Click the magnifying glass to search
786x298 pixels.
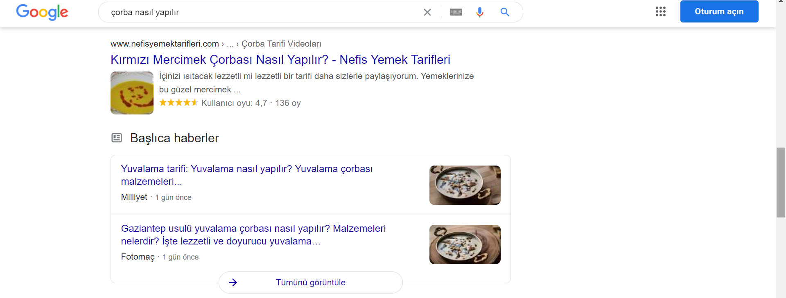coord(505,12)
